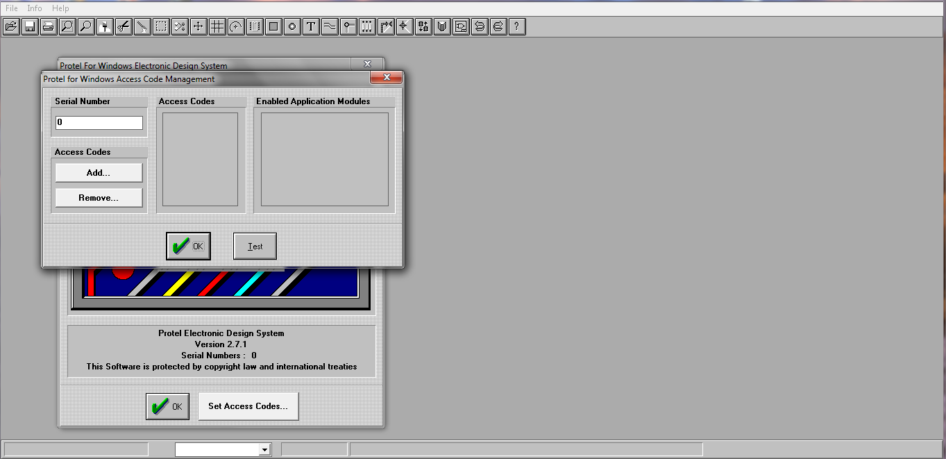This screenshot has width=946, height=459.
Task: Click the Enabled Application Modules list box
Action: [325, 160]
